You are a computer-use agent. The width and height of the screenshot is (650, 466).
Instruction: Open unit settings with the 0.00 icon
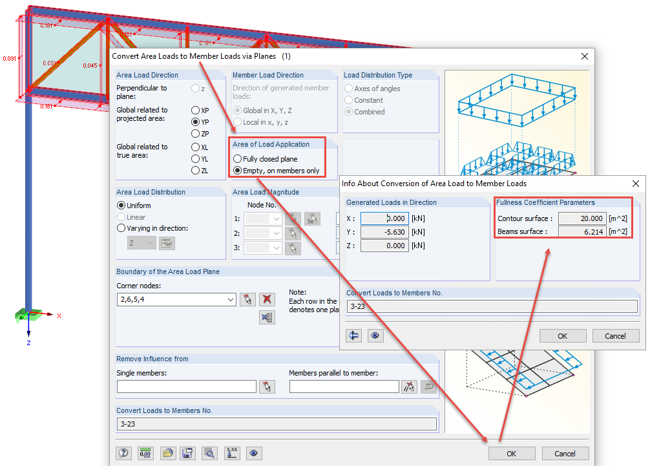[145, 453]
